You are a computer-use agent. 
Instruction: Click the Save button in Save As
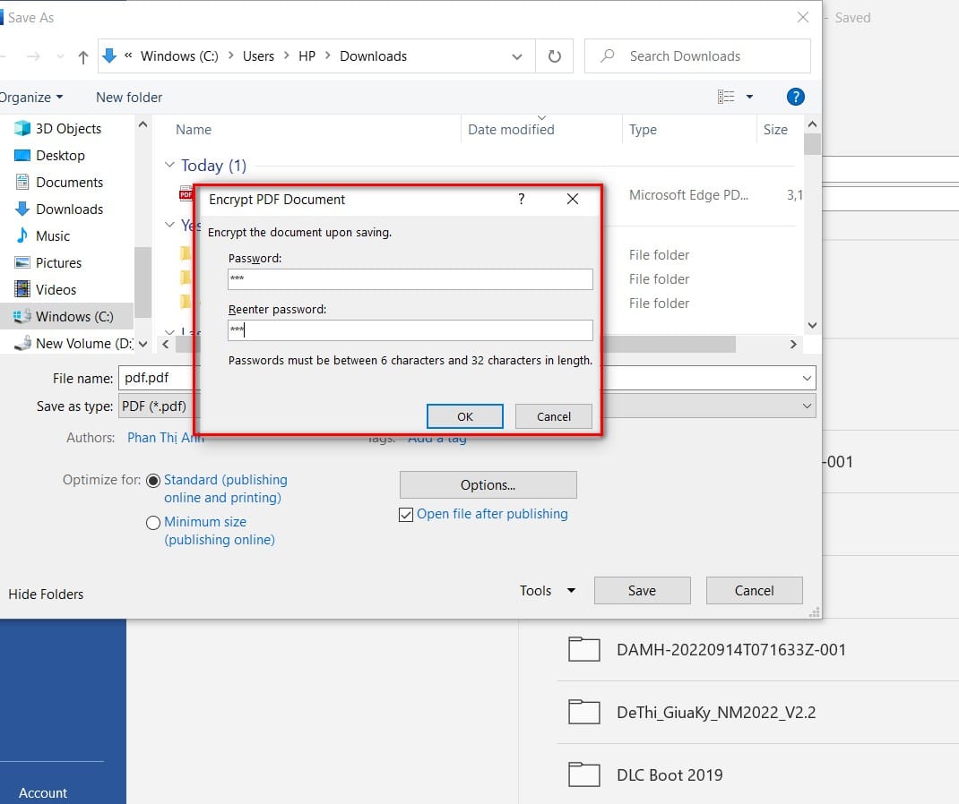pos(643,591)
